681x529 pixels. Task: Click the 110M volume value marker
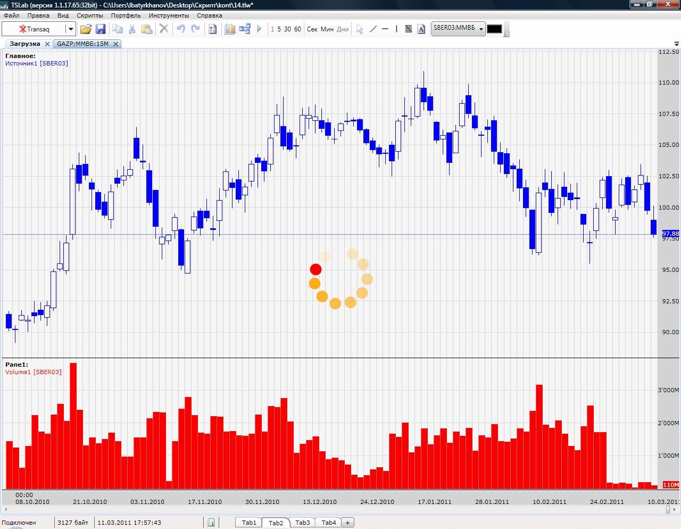click(670, 485)
